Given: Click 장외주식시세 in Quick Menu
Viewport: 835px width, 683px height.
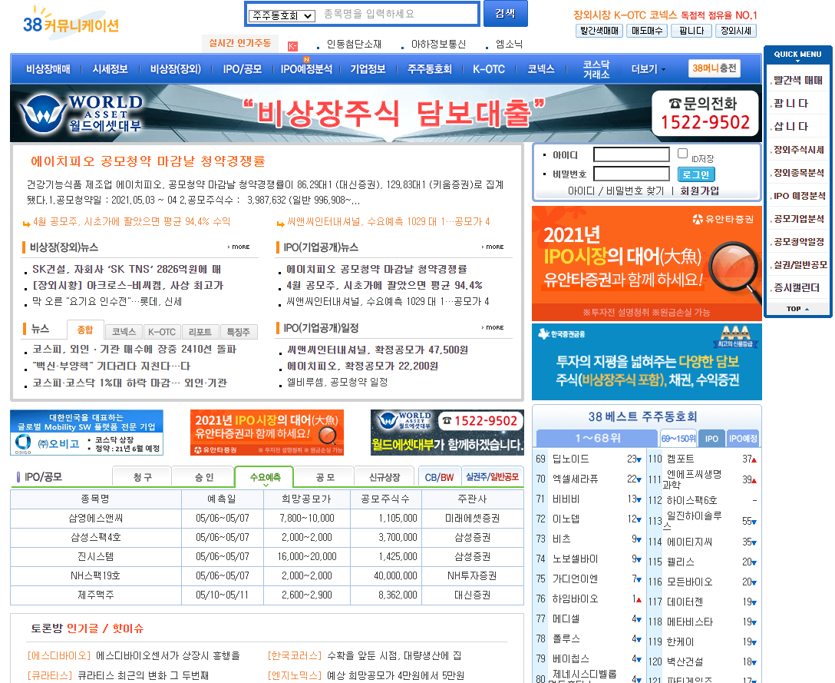Looking at the screenshot, I should 799,150.
